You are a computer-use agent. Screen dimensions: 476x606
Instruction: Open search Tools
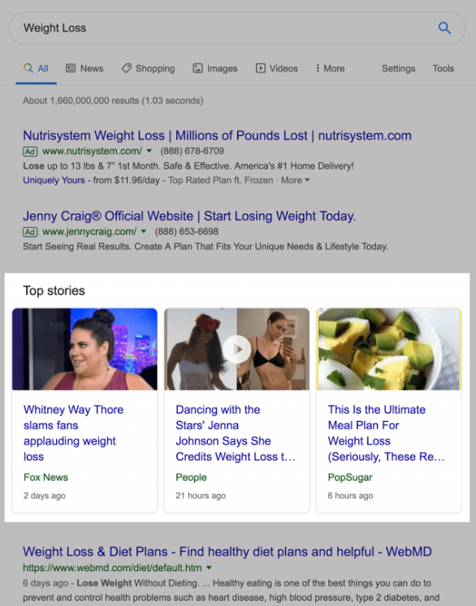(444, 68)
